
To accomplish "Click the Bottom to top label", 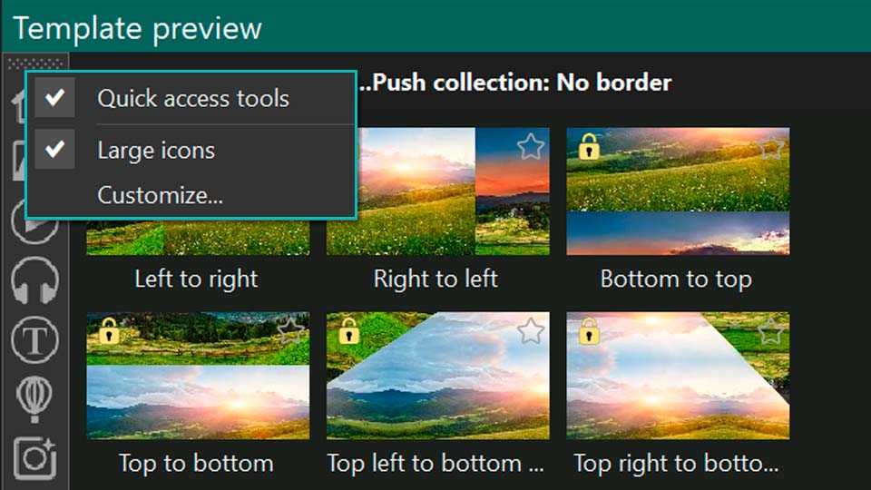I will (676, 279).
